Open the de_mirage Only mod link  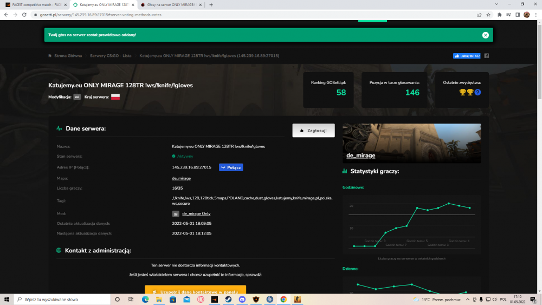click(196, 213)
